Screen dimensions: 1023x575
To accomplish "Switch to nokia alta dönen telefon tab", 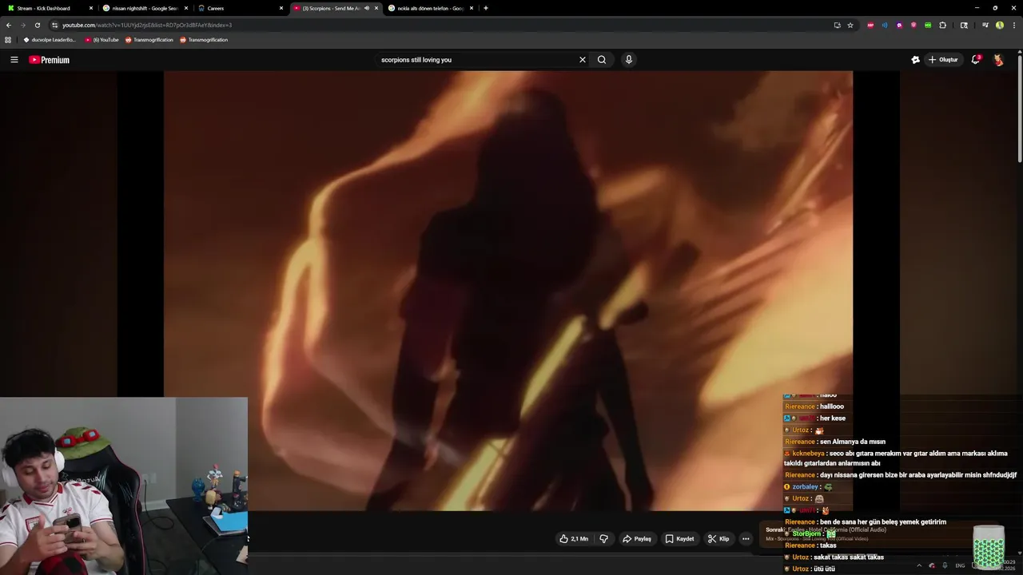I will coord(430,8).
